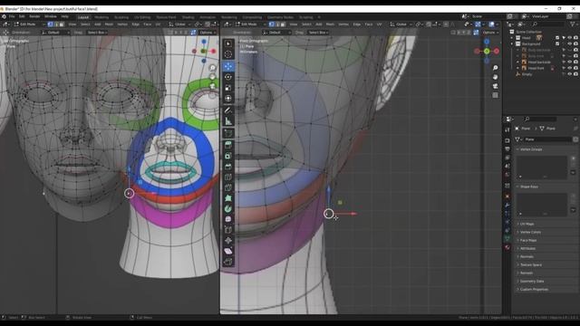The image size is (580, 326).
Task: Select the Spin tool
Action: click(x=228, y=209)
